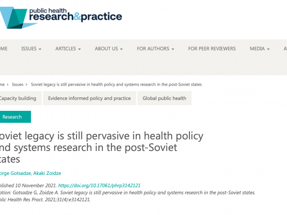Expand the FOR AUTHORS dropdown
Viewport: 287px width, 215px height.
(x=155, y=49)
